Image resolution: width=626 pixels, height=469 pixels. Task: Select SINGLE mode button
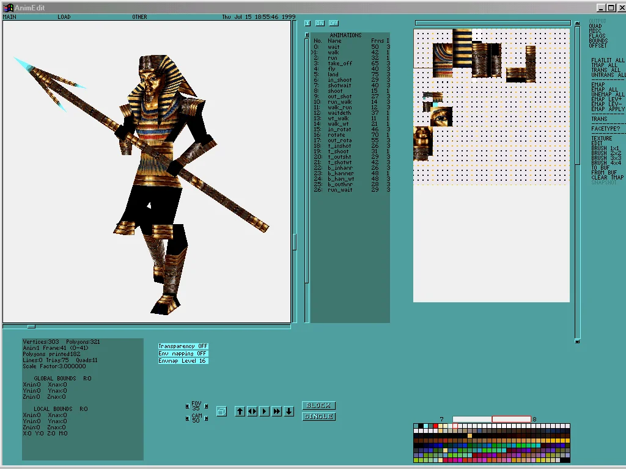tap(319, 416)
